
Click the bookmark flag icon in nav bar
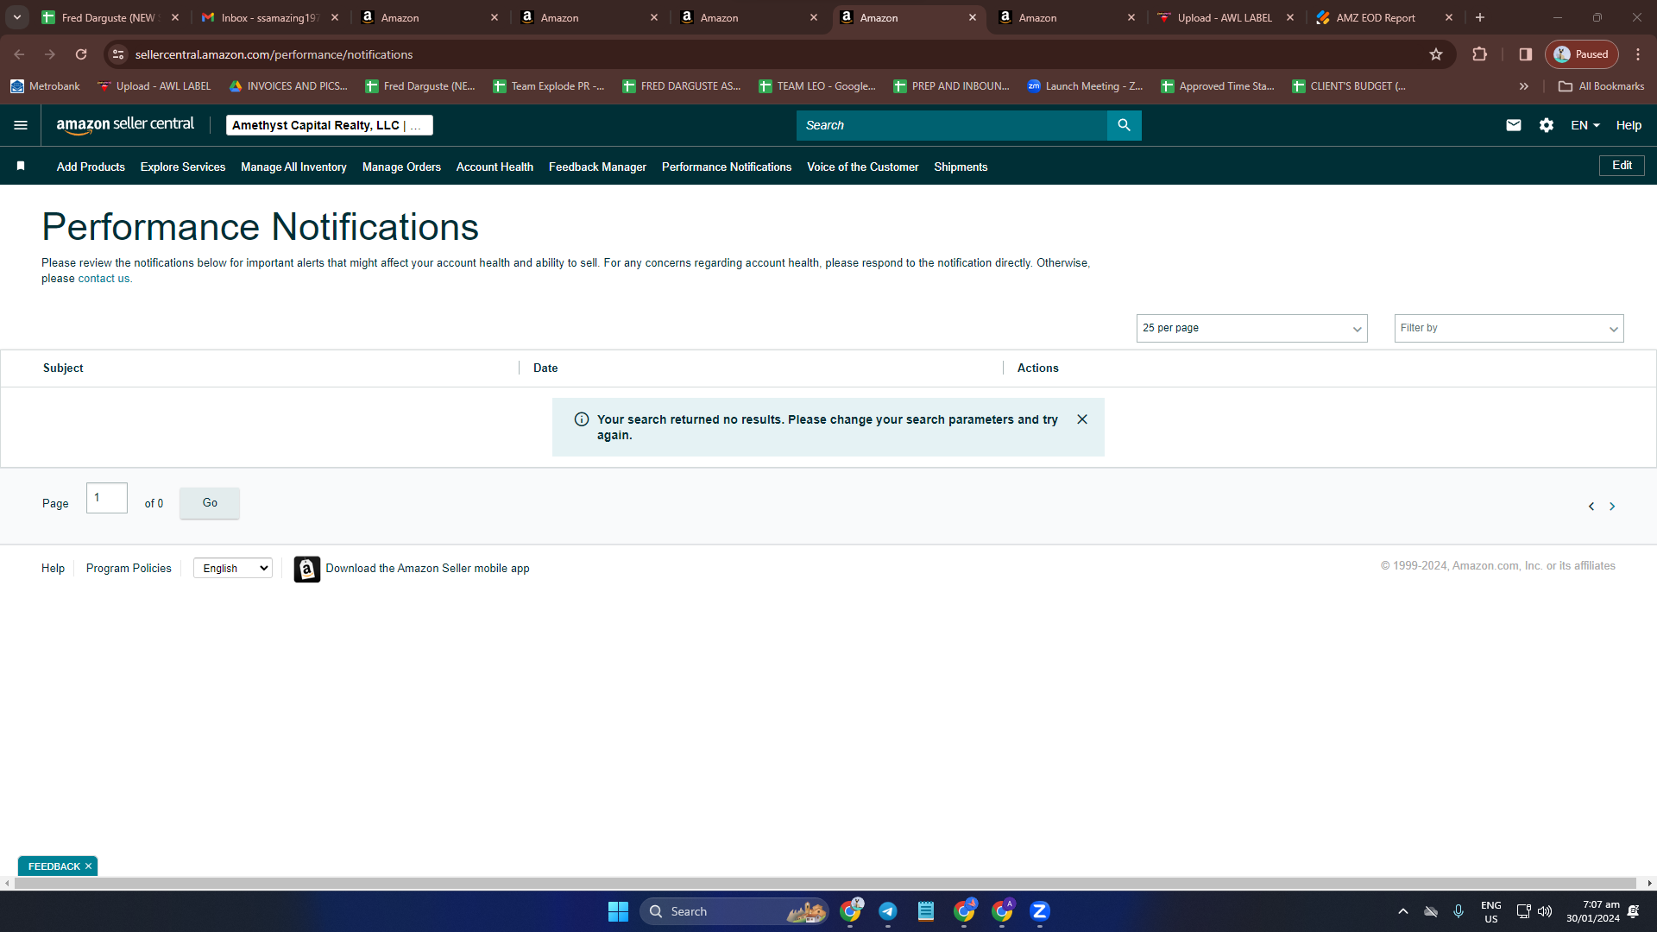(21, 166)
